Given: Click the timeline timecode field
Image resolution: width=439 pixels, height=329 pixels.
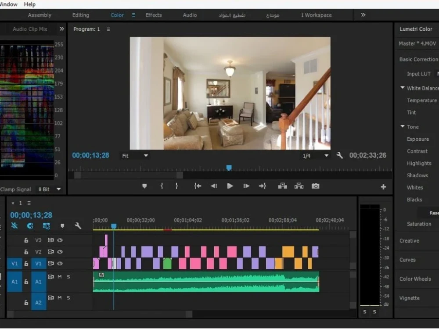Looking at the screenshot, I should 31,215.
